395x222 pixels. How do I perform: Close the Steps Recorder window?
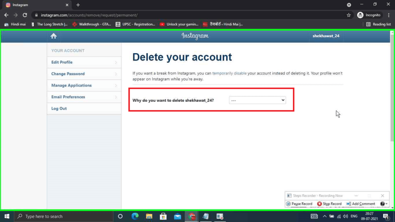(x=383, y=195)
